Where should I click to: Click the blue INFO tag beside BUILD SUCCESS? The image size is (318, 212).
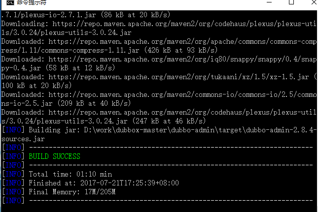(13, 156)
